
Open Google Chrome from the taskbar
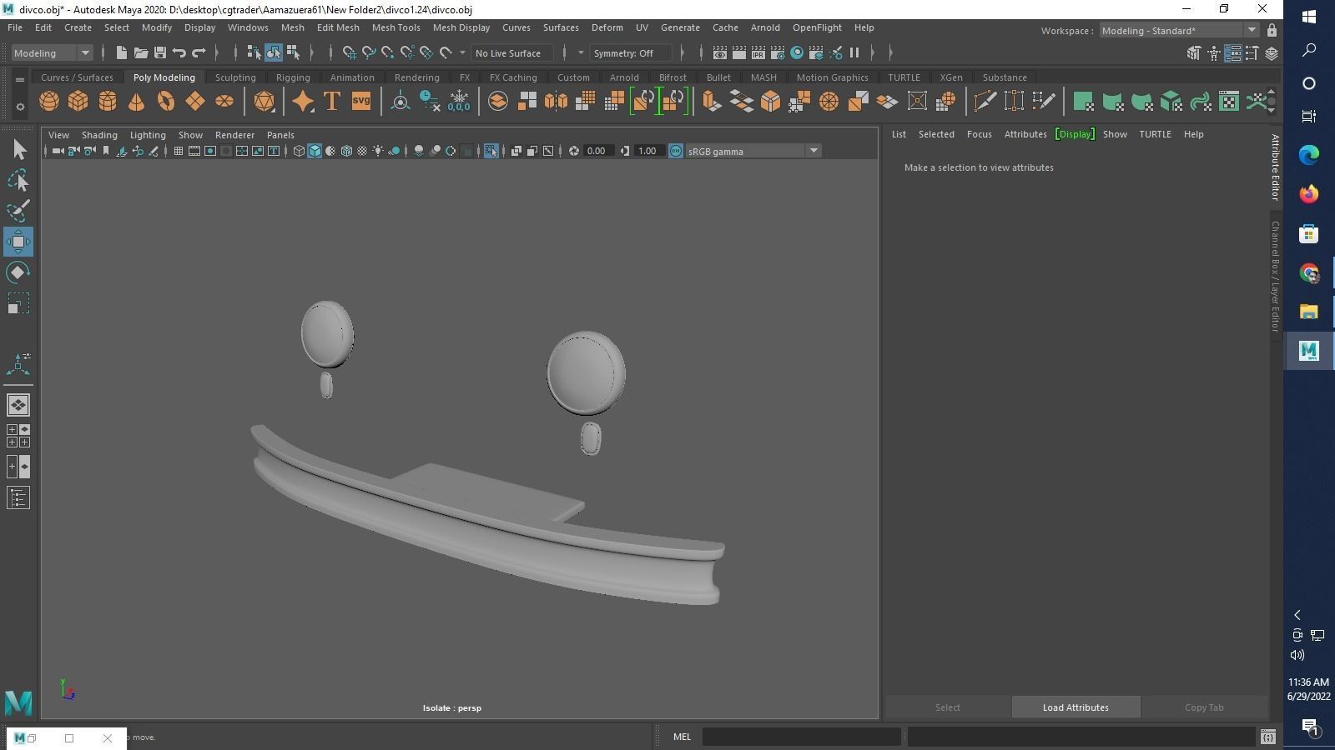[1308, 273]
